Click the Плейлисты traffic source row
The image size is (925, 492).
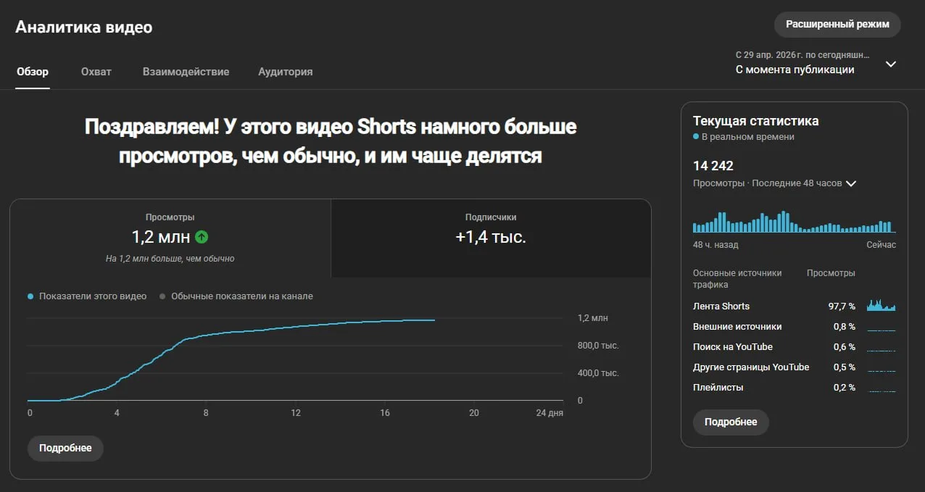pyautogui.click(x=795, y=387)
